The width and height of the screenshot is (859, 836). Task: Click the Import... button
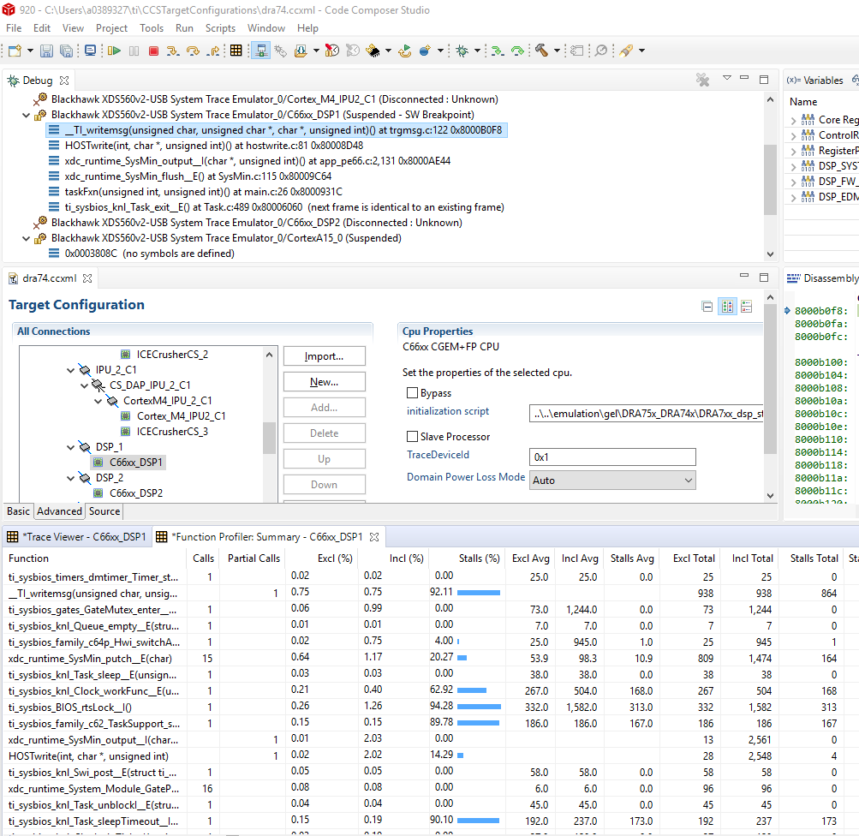[324, 356]
